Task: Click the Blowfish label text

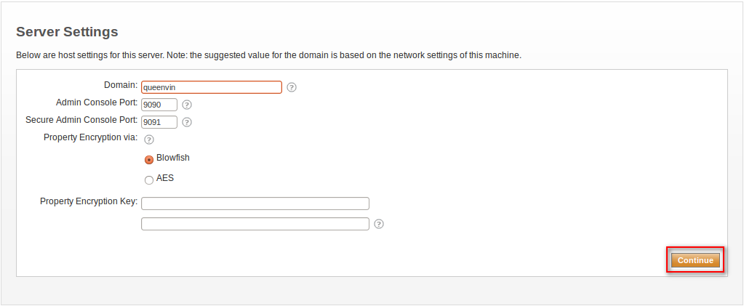Action: [x=173, y=158]
